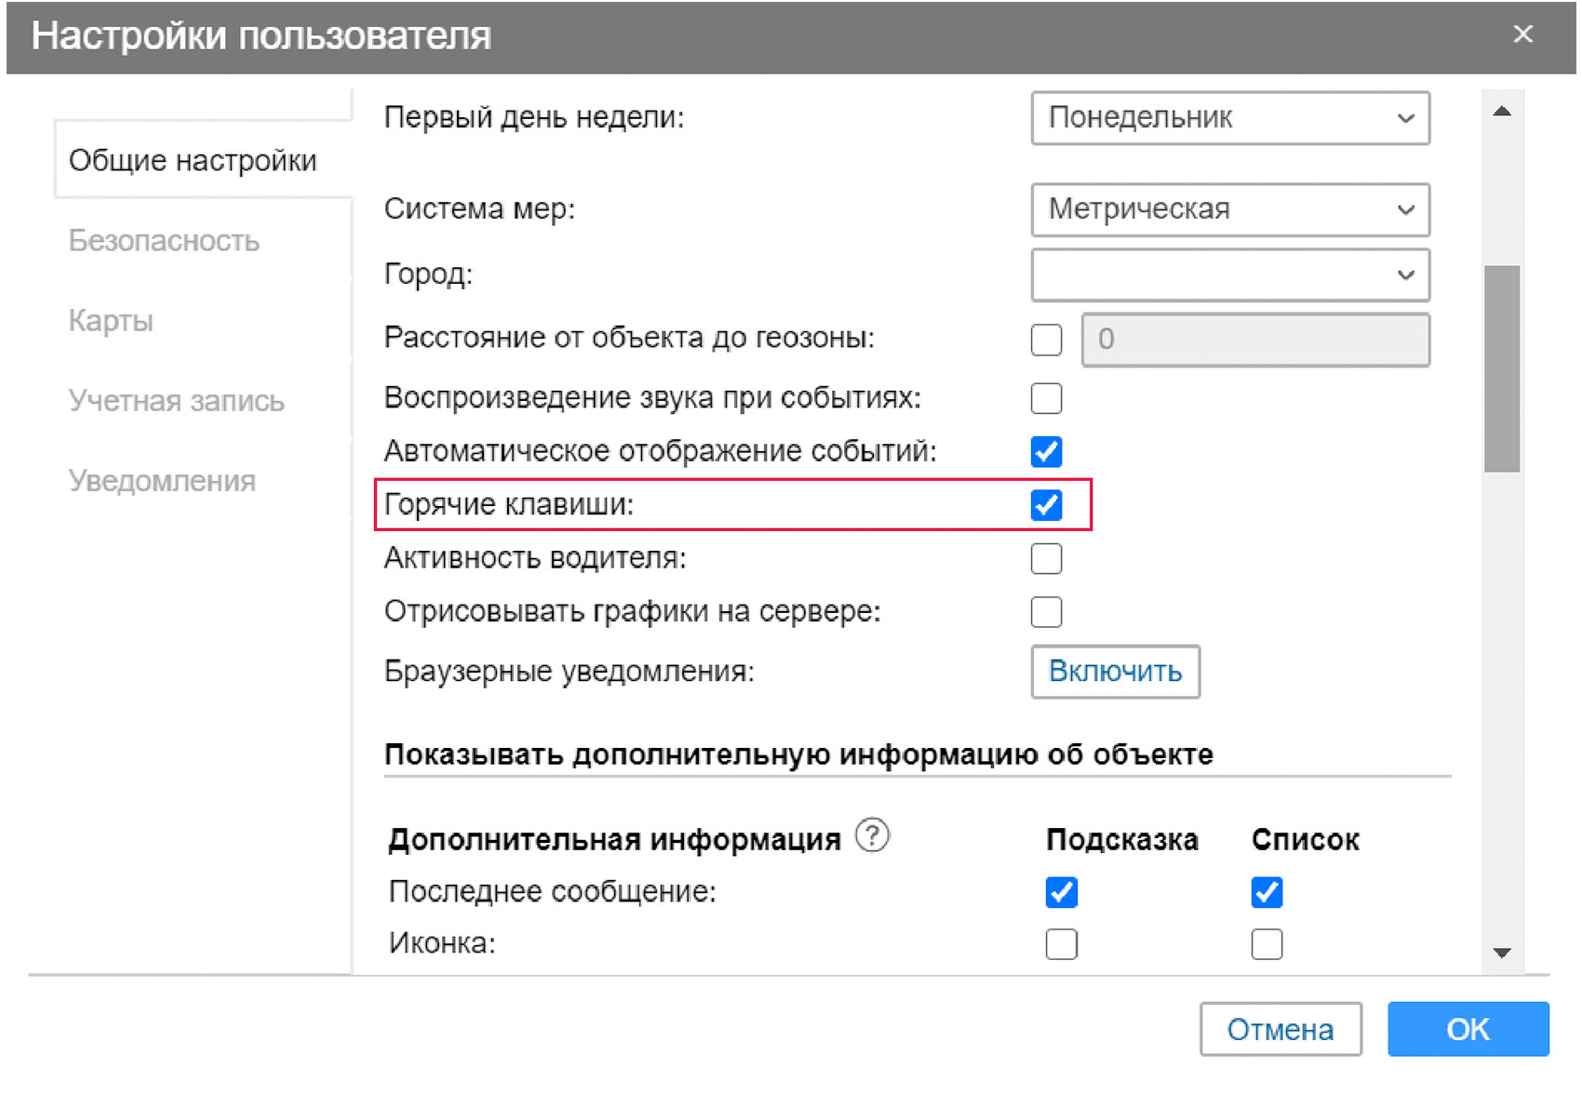
Task: Disable Автоматическое отображение событий
Action: click(1046, 452)
